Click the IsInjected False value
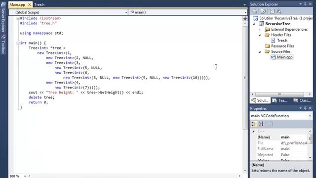 (285, 155)
